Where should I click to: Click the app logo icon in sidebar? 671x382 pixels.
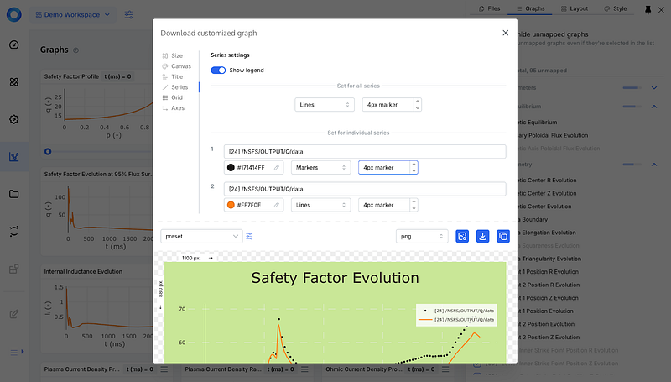point(14,14)
